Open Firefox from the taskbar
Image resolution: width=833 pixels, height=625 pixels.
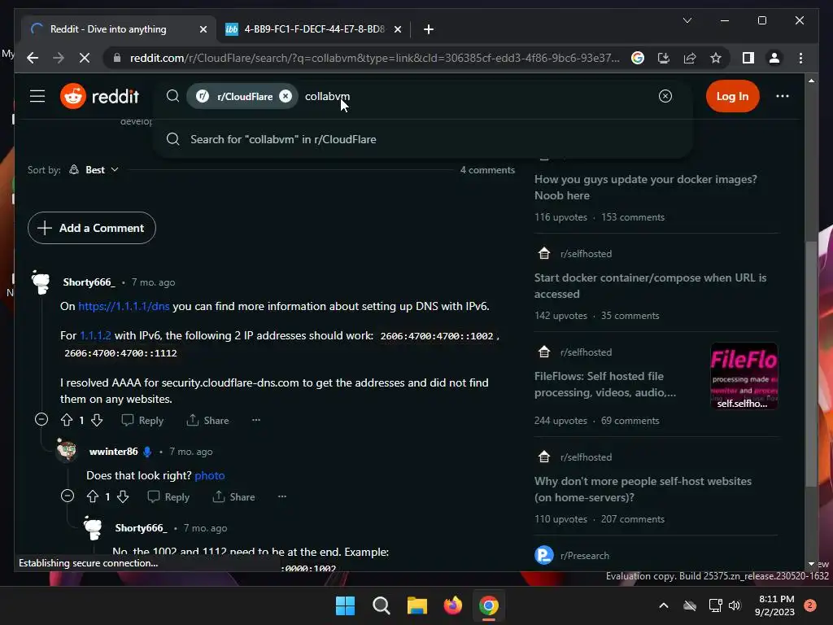(452, 605)
